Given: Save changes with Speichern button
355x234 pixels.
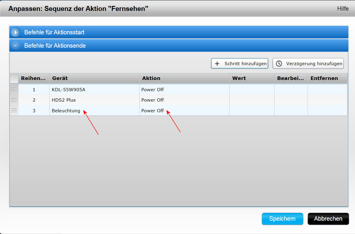Looking at the screenshot, I should pyautogui.click(x=282, y=219).
